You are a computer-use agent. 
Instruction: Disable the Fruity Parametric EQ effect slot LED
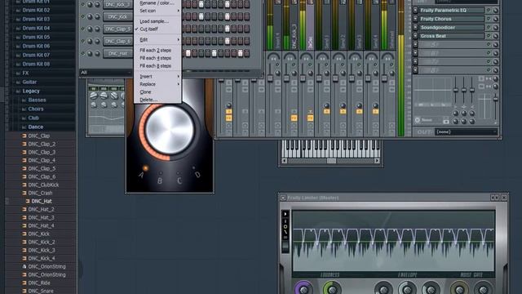coord(489,11)
